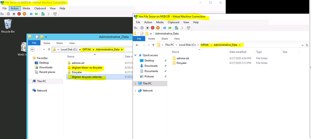Select Dosyalar folder in Yeni File Server explorer

click(x=182, y=63)
